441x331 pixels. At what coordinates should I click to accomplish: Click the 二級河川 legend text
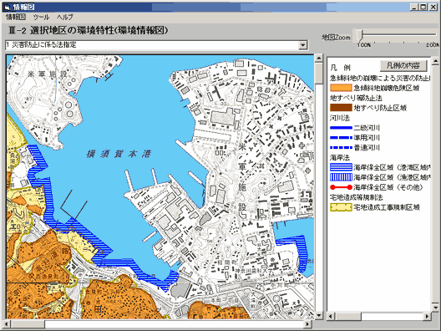click(367, 128)
